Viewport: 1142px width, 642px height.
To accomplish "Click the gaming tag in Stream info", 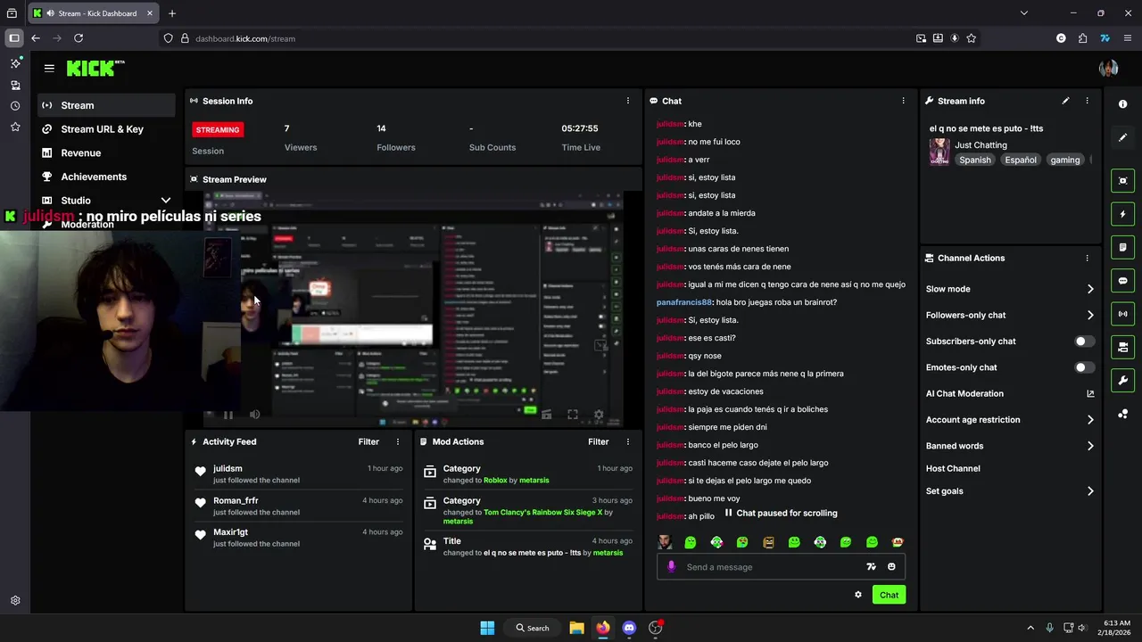I will [1065, 160].
